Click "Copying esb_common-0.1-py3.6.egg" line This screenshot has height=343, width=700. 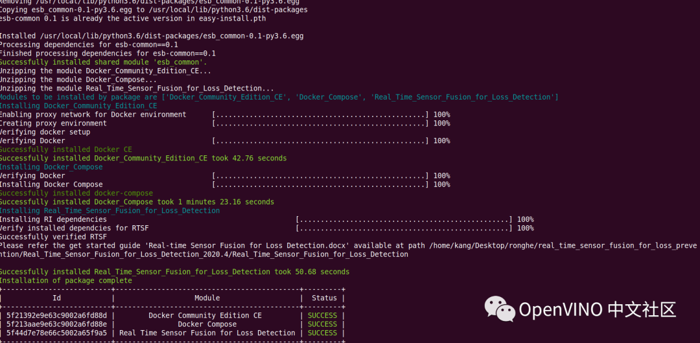pyautogui.click(x=154, y=9)
